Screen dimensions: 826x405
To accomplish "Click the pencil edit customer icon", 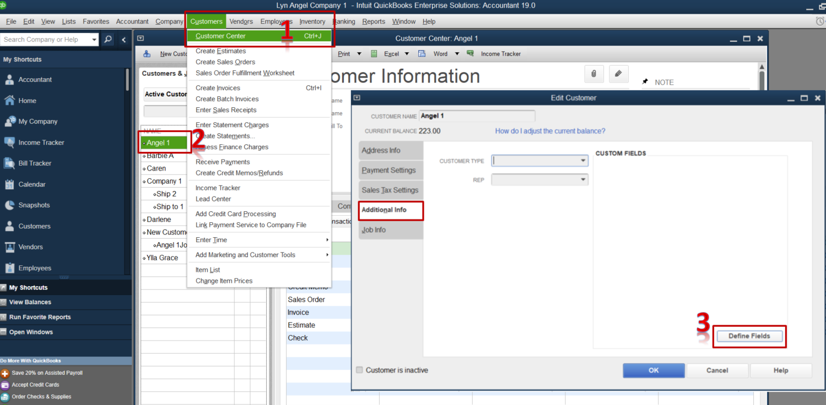I will pyautogui.click(x=619, y=74).
